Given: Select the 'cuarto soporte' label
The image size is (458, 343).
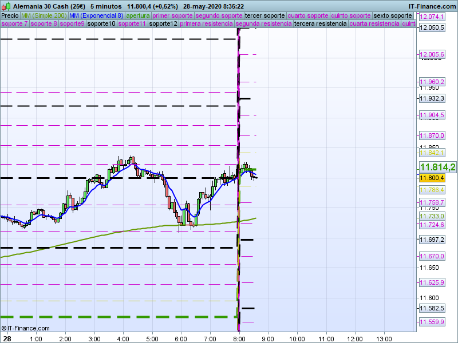Looking at the screenshot, I should [x=308, y=15].
